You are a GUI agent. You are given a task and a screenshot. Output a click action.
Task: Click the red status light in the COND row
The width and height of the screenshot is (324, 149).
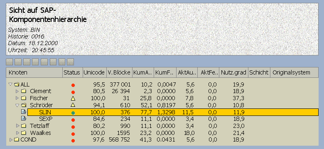(x=73, y=141)
